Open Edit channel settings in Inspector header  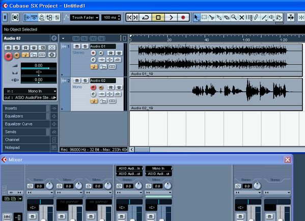[x=54, y=38]
